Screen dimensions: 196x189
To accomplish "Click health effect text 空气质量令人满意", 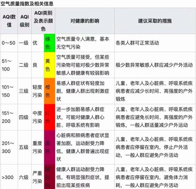I will point(76,39).
